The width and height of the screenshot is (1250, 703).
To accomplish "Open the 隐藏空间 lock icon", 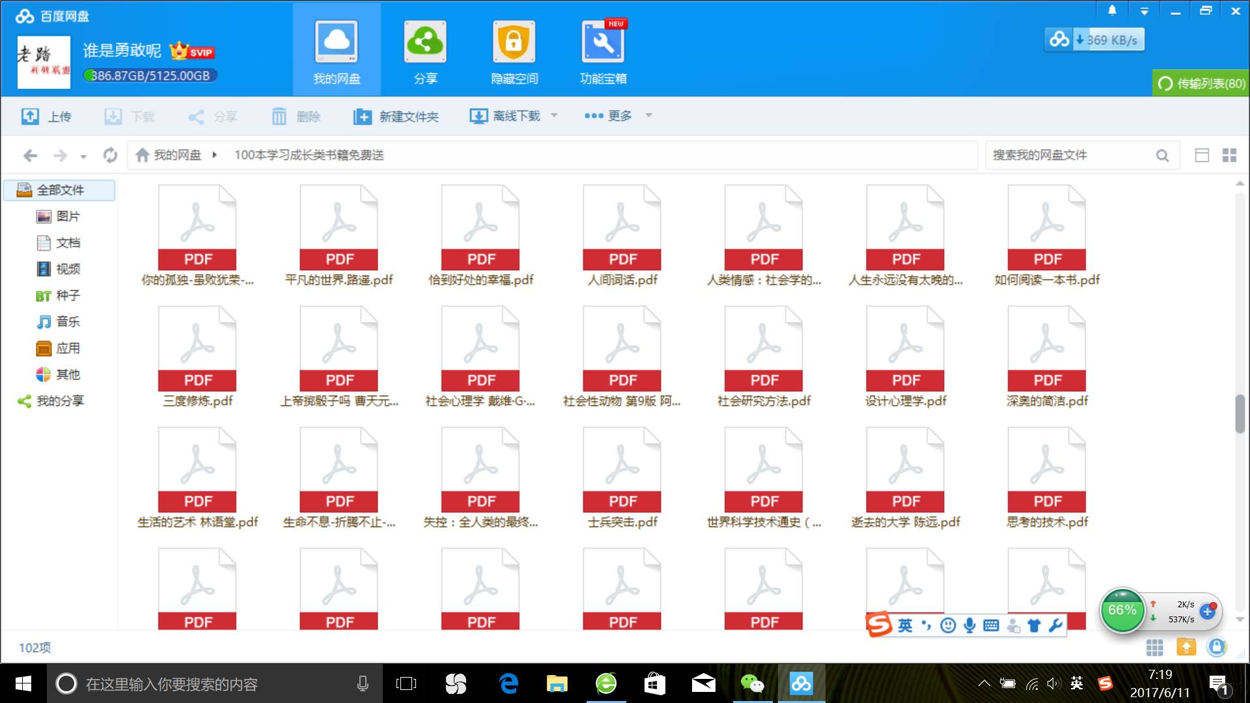I will pyautogui.click(x=514, y=42).
